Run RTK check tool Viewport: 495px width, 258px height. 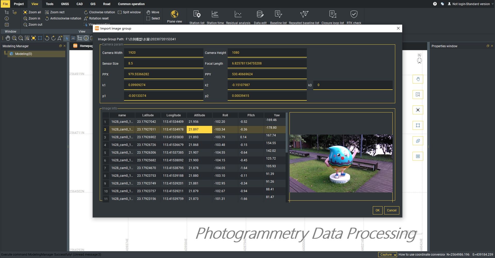coord(354,17)
